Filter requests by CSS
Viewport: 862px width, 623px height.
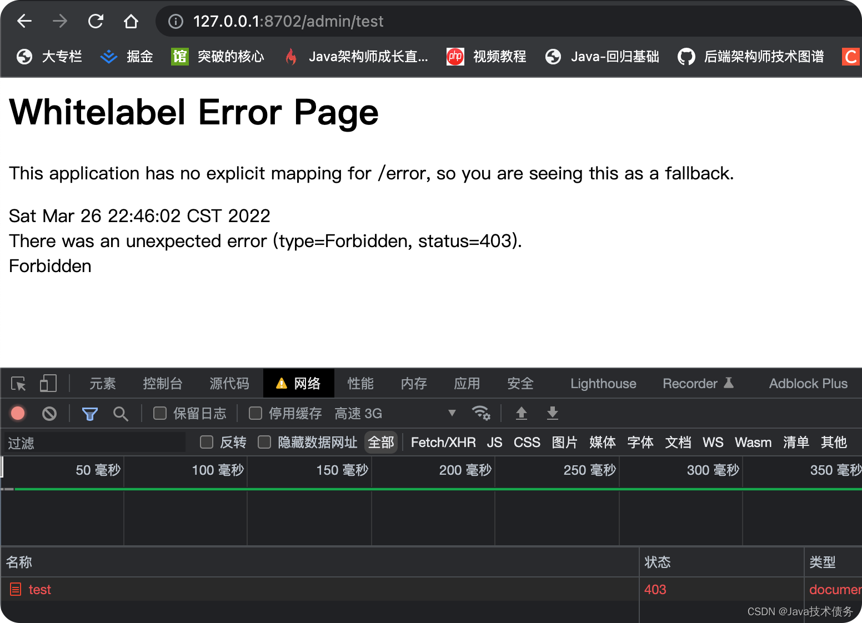point(527,443)
